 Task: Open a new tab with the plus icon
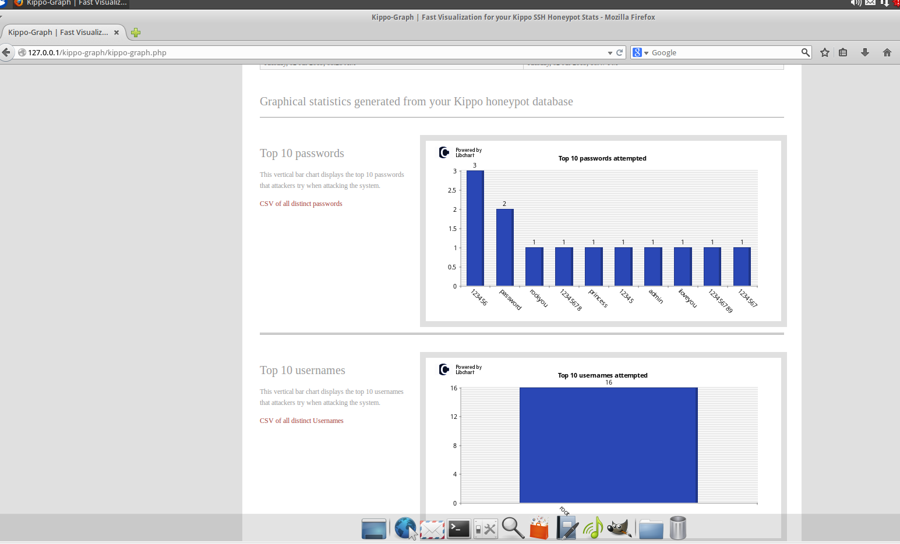(x=136, y=33)
